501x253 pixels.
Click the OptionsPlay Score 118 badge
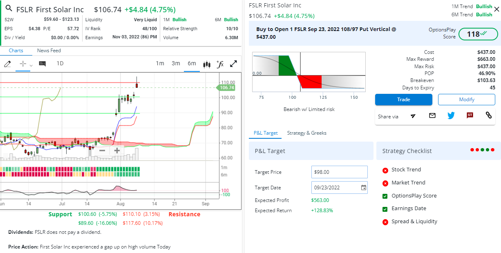478,34
